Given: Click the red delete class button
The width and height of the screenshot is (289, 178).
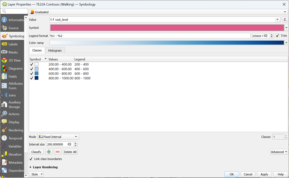Looking at the screenshot, I should (x=58, y=152).
